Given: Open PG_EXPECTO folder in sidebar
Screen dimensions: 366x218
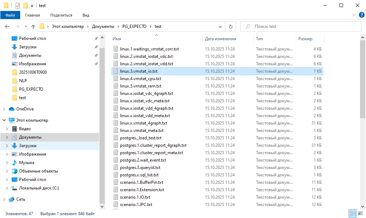Looking at the screenshot, I should tap(31, 89).
